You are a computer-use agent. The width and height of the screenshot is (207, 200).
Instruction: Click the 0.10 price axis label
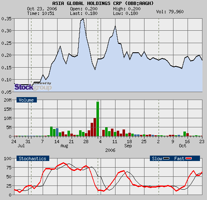[x=6, y=80]
